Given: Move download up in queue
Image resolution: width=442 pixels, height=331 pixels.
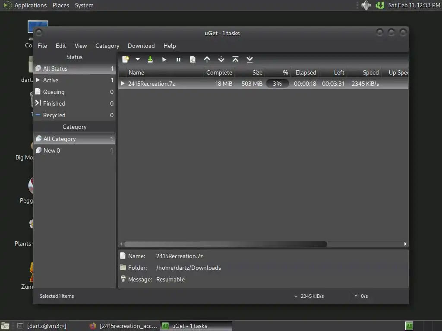Looking at the screenshot, I should [207, 59].
